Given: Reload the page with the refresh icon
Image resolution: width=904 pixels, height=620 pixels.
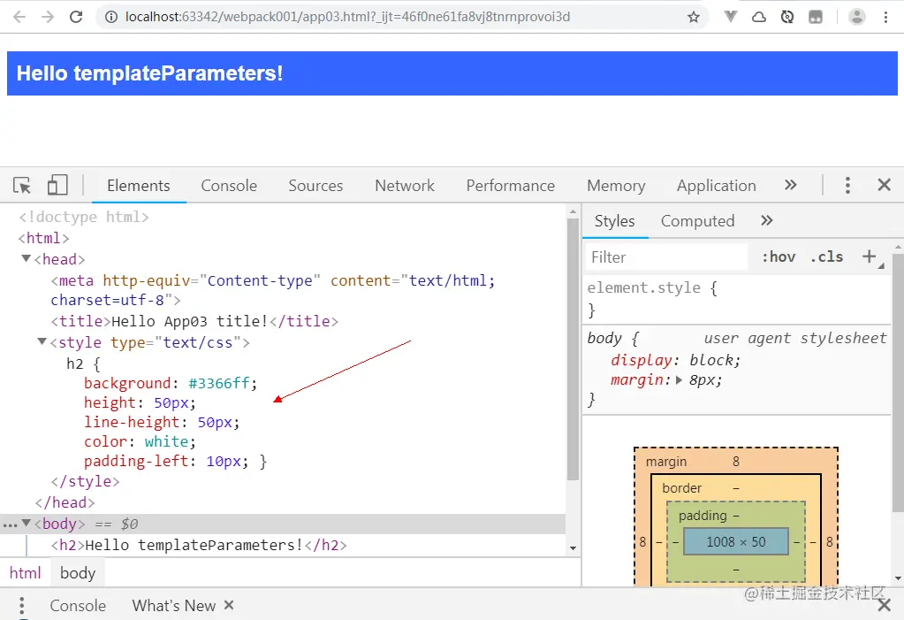Looking at the screenshot, I should [x=75, y=17].
